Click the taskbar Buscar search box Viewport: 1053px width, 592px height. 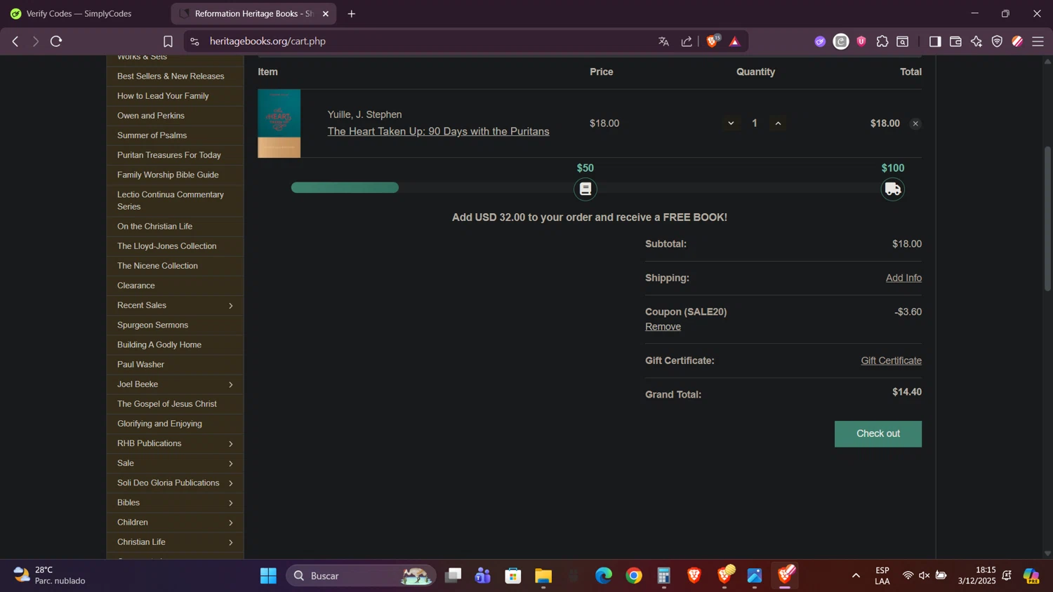coord(361,576)
